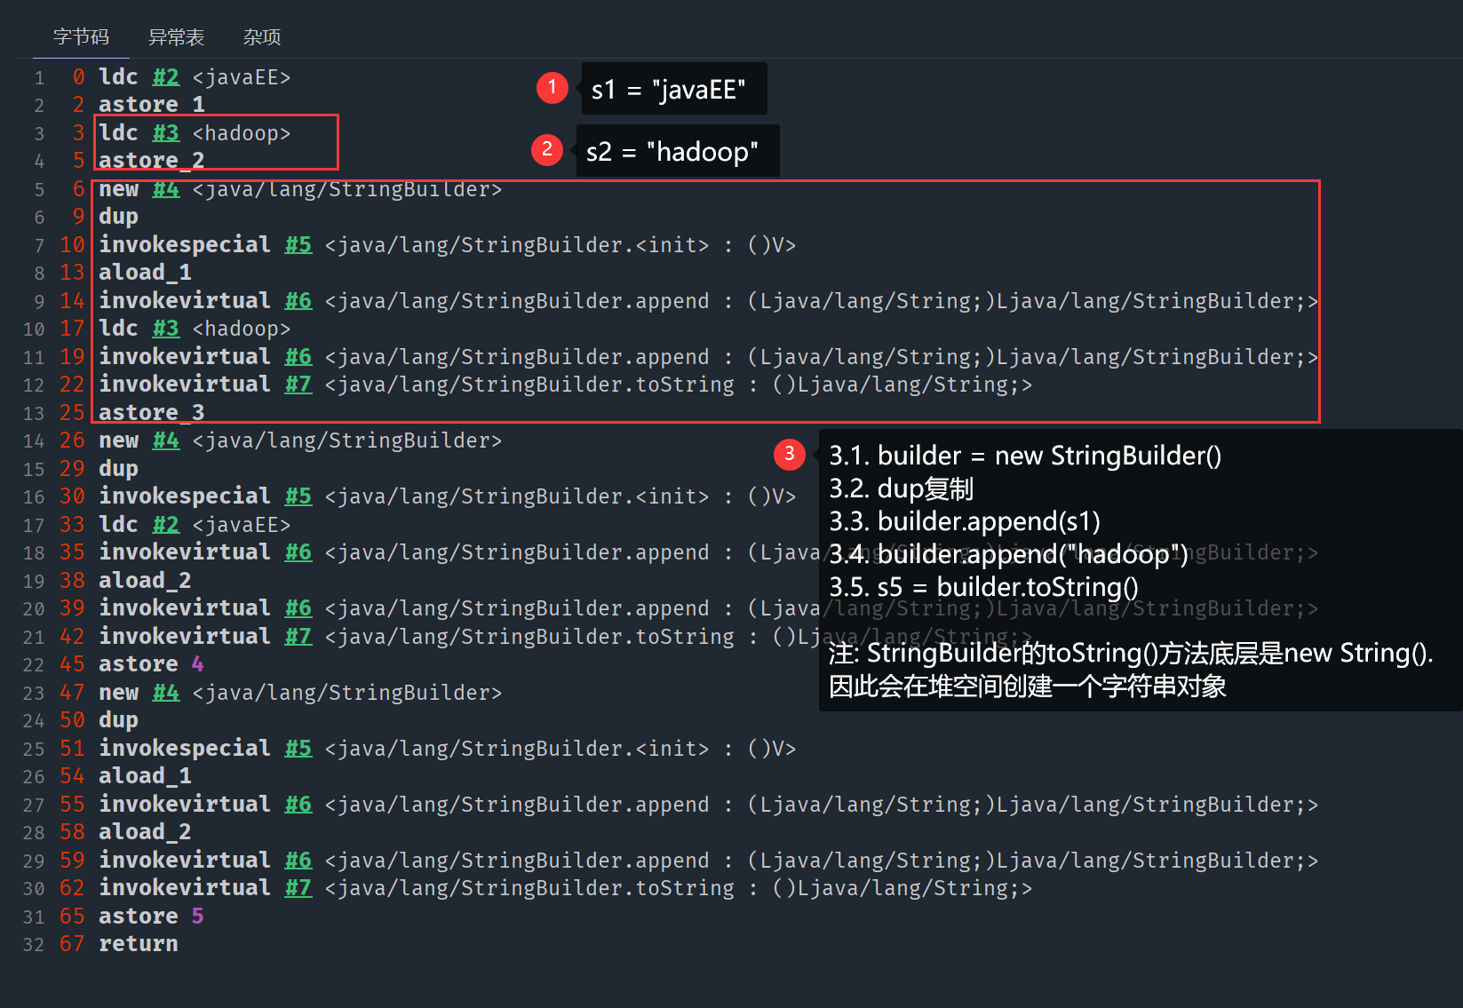Click the s1 = "javaEE" annotation box
The width and height of the screenshot is (1463, 1008).
click(672, 89)
